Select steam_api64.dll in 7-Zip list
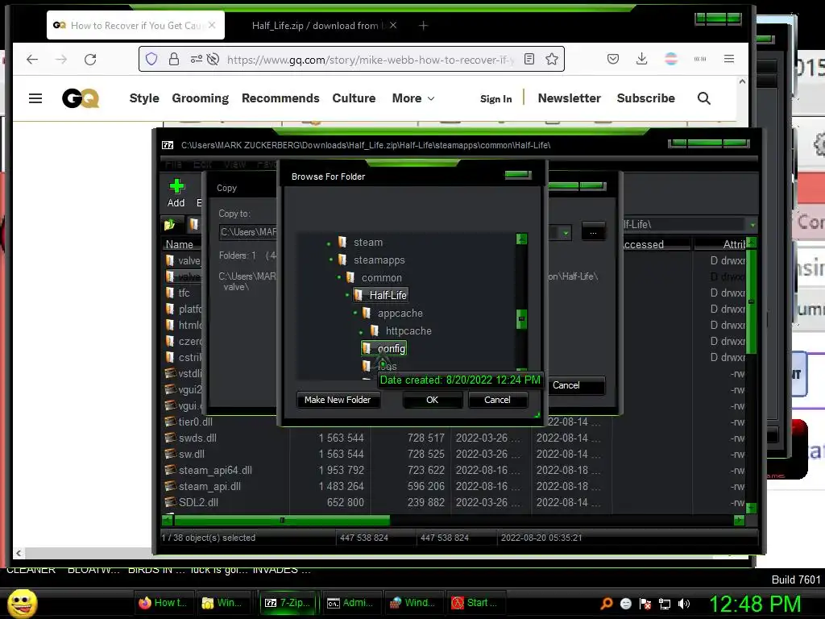Viewport: 825px width, 619px height. click(215, 470)
